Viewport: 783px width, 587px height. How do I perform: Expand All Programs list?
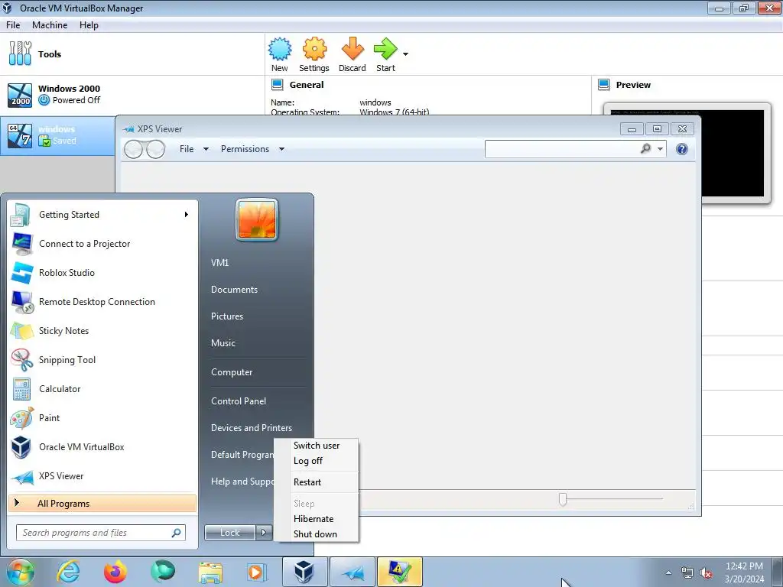click(x=102, y=503)
